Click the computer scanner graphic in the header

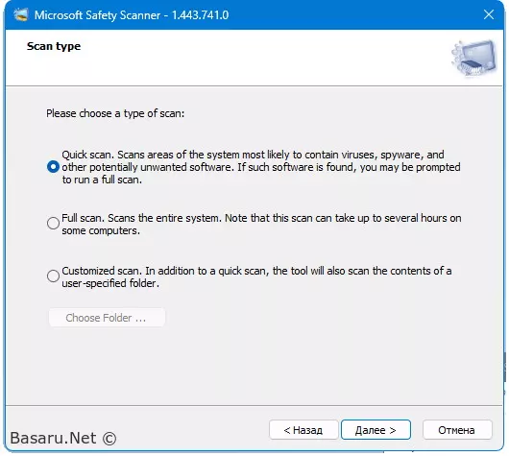pos(473,59)
